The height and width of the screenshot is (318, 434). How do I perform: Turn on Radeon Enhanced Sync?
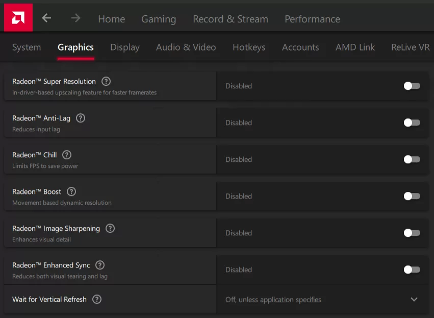point(412,270)
